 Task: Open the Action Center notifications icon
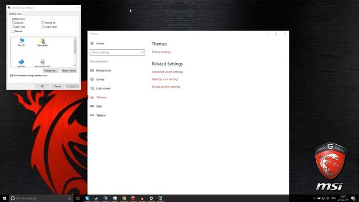[x=353, y=198]
